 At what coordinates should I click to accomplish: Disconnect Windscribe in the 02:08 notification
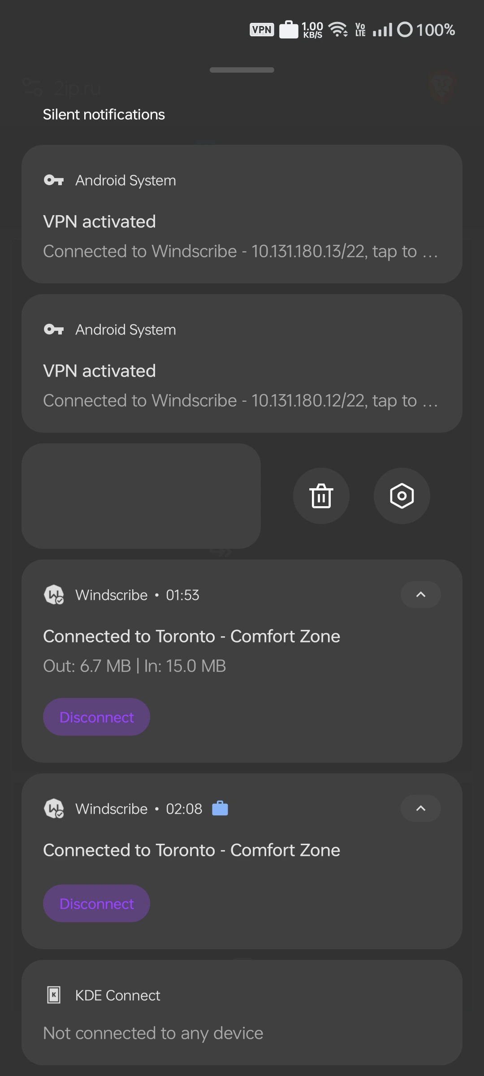click(x=96, y=903)
